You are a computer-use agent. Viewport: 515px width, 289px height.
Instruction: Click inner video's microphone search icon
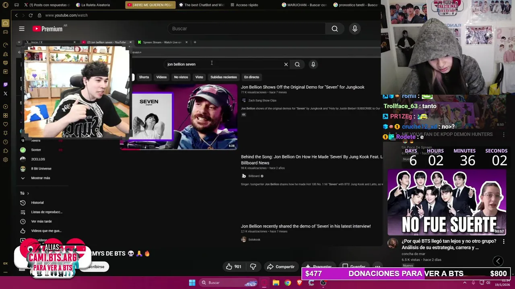[x=313, y=64]
